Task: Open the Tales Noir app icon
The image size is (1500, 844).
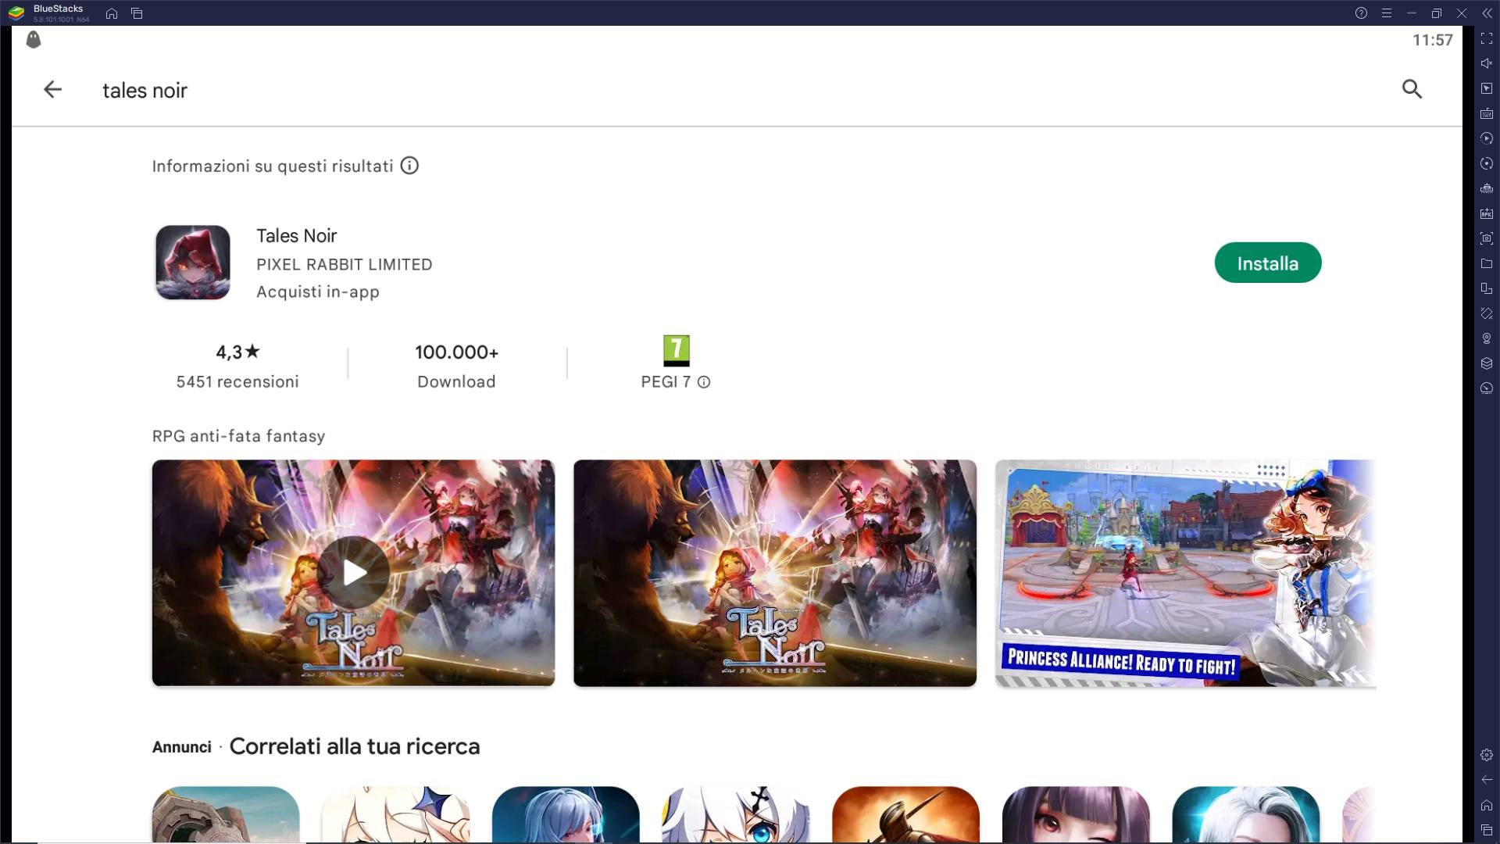Action: [193, 263]
